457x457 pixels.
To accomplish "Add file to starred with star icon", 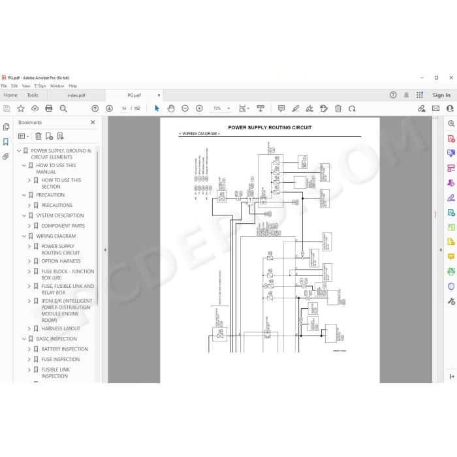I will click(x=21, y=109).
